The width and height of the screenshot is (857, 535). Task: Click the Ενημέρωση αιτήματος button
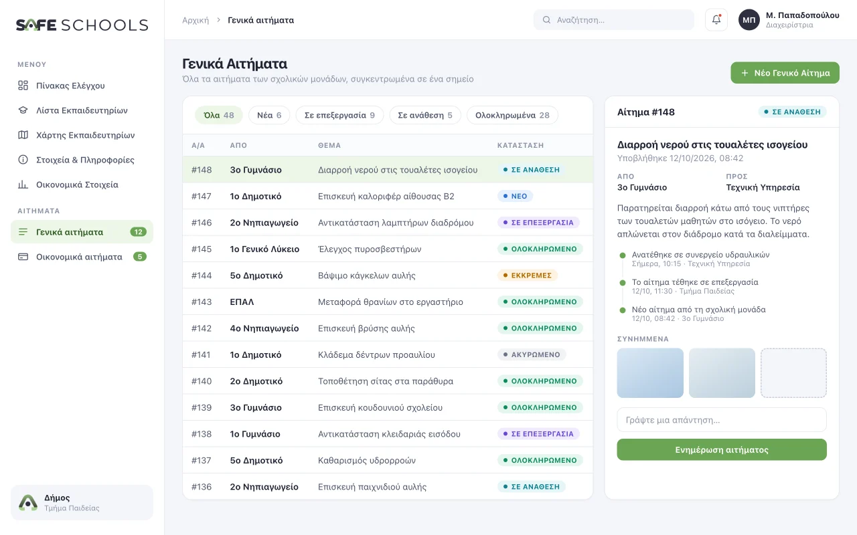point(722,449)
